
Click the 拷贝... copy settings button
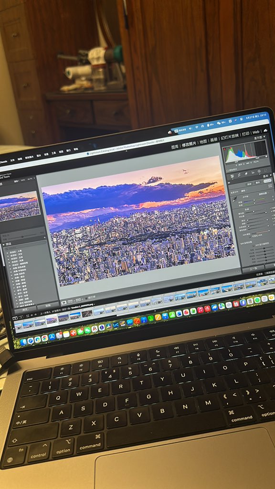25,309
